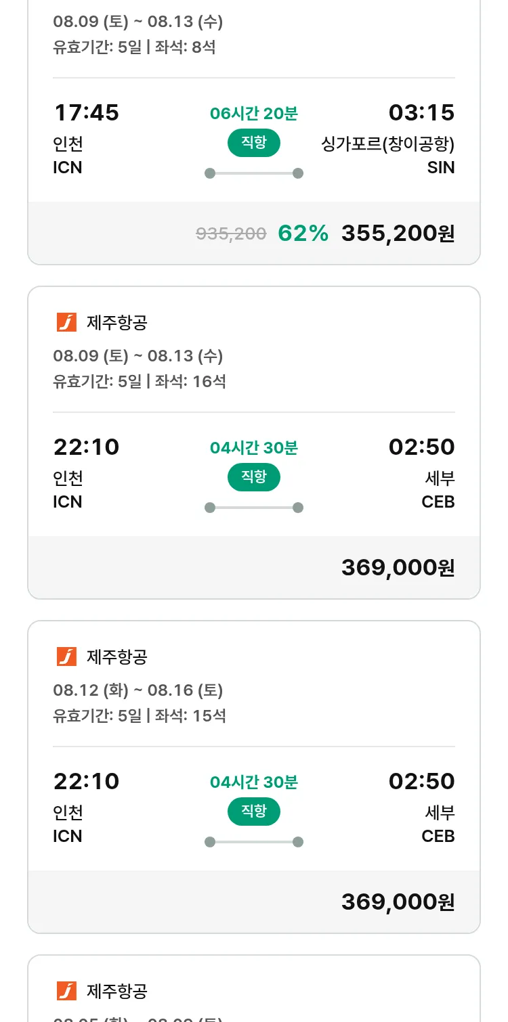This screenshot has width=508, height=1022.
Task: Select the 08.12 (화) ~ 08.16 (토) date range
Action: point(137,690)
